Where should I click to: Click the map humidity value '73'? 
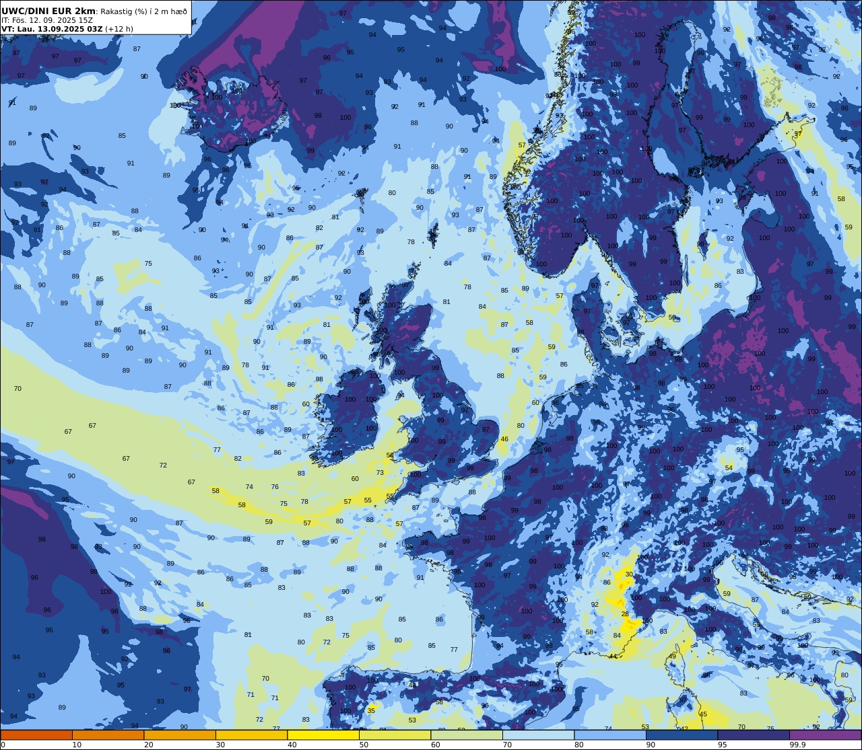click(x=380, y=473)
